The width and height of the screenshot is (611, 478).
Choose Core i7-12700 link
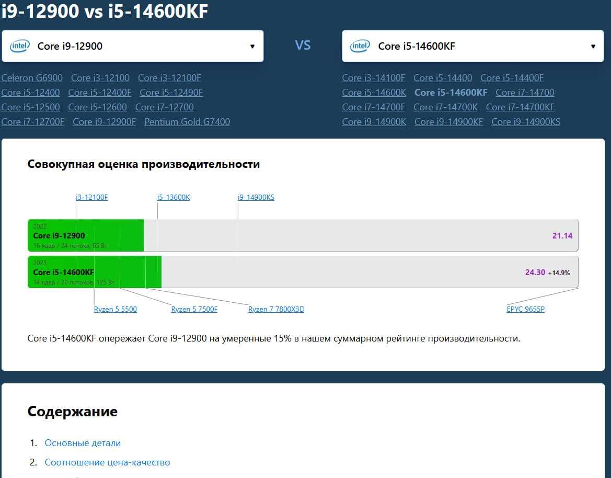point(165,107)
